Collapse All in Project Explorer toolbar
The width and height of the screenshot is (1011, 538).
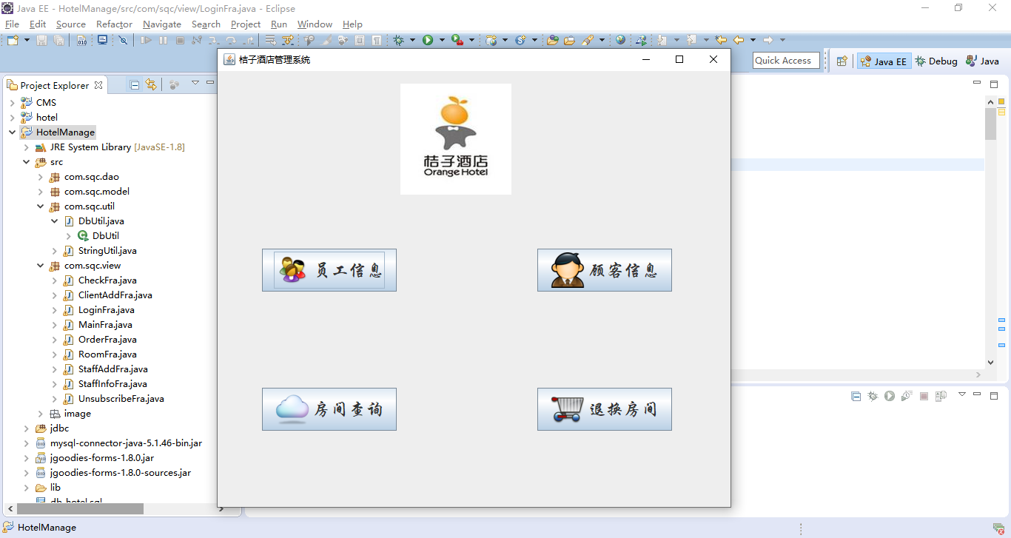(135, 85)
